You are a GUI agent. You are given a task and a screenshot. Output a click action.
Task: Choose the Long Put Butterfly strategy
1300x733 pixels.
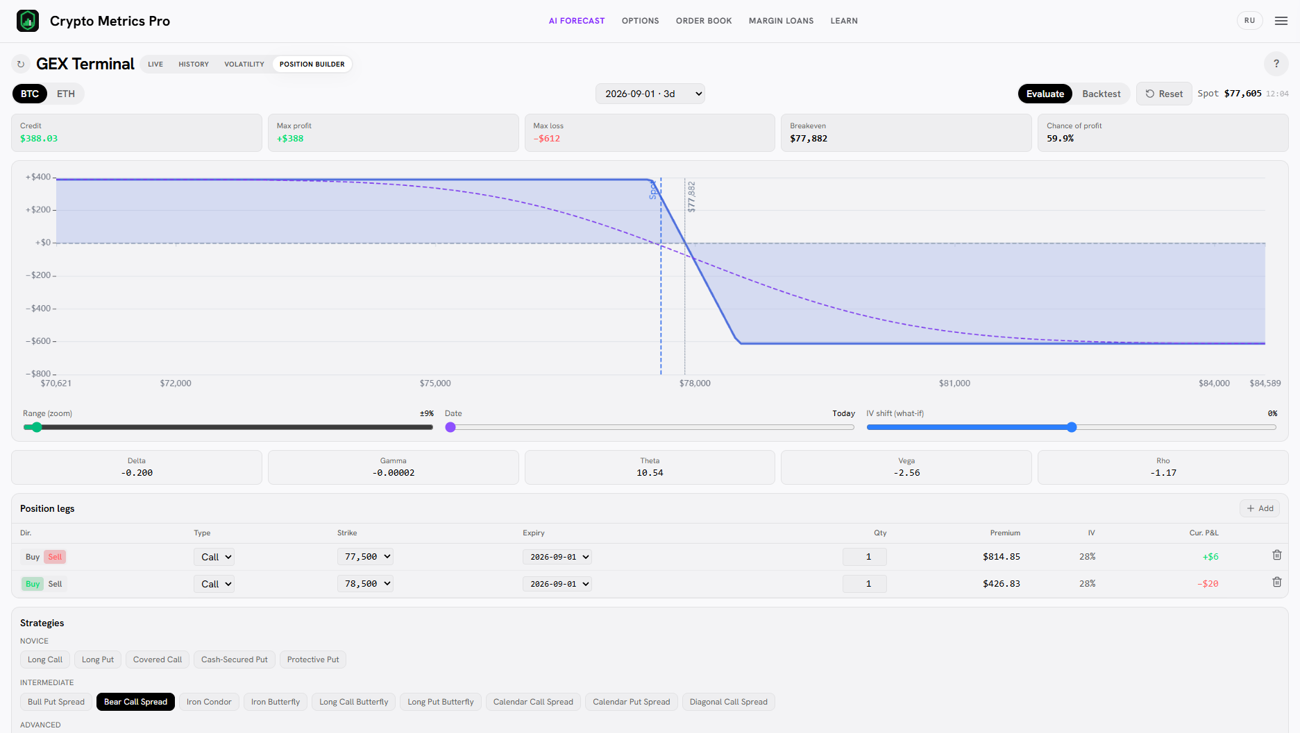coord(441,702)
